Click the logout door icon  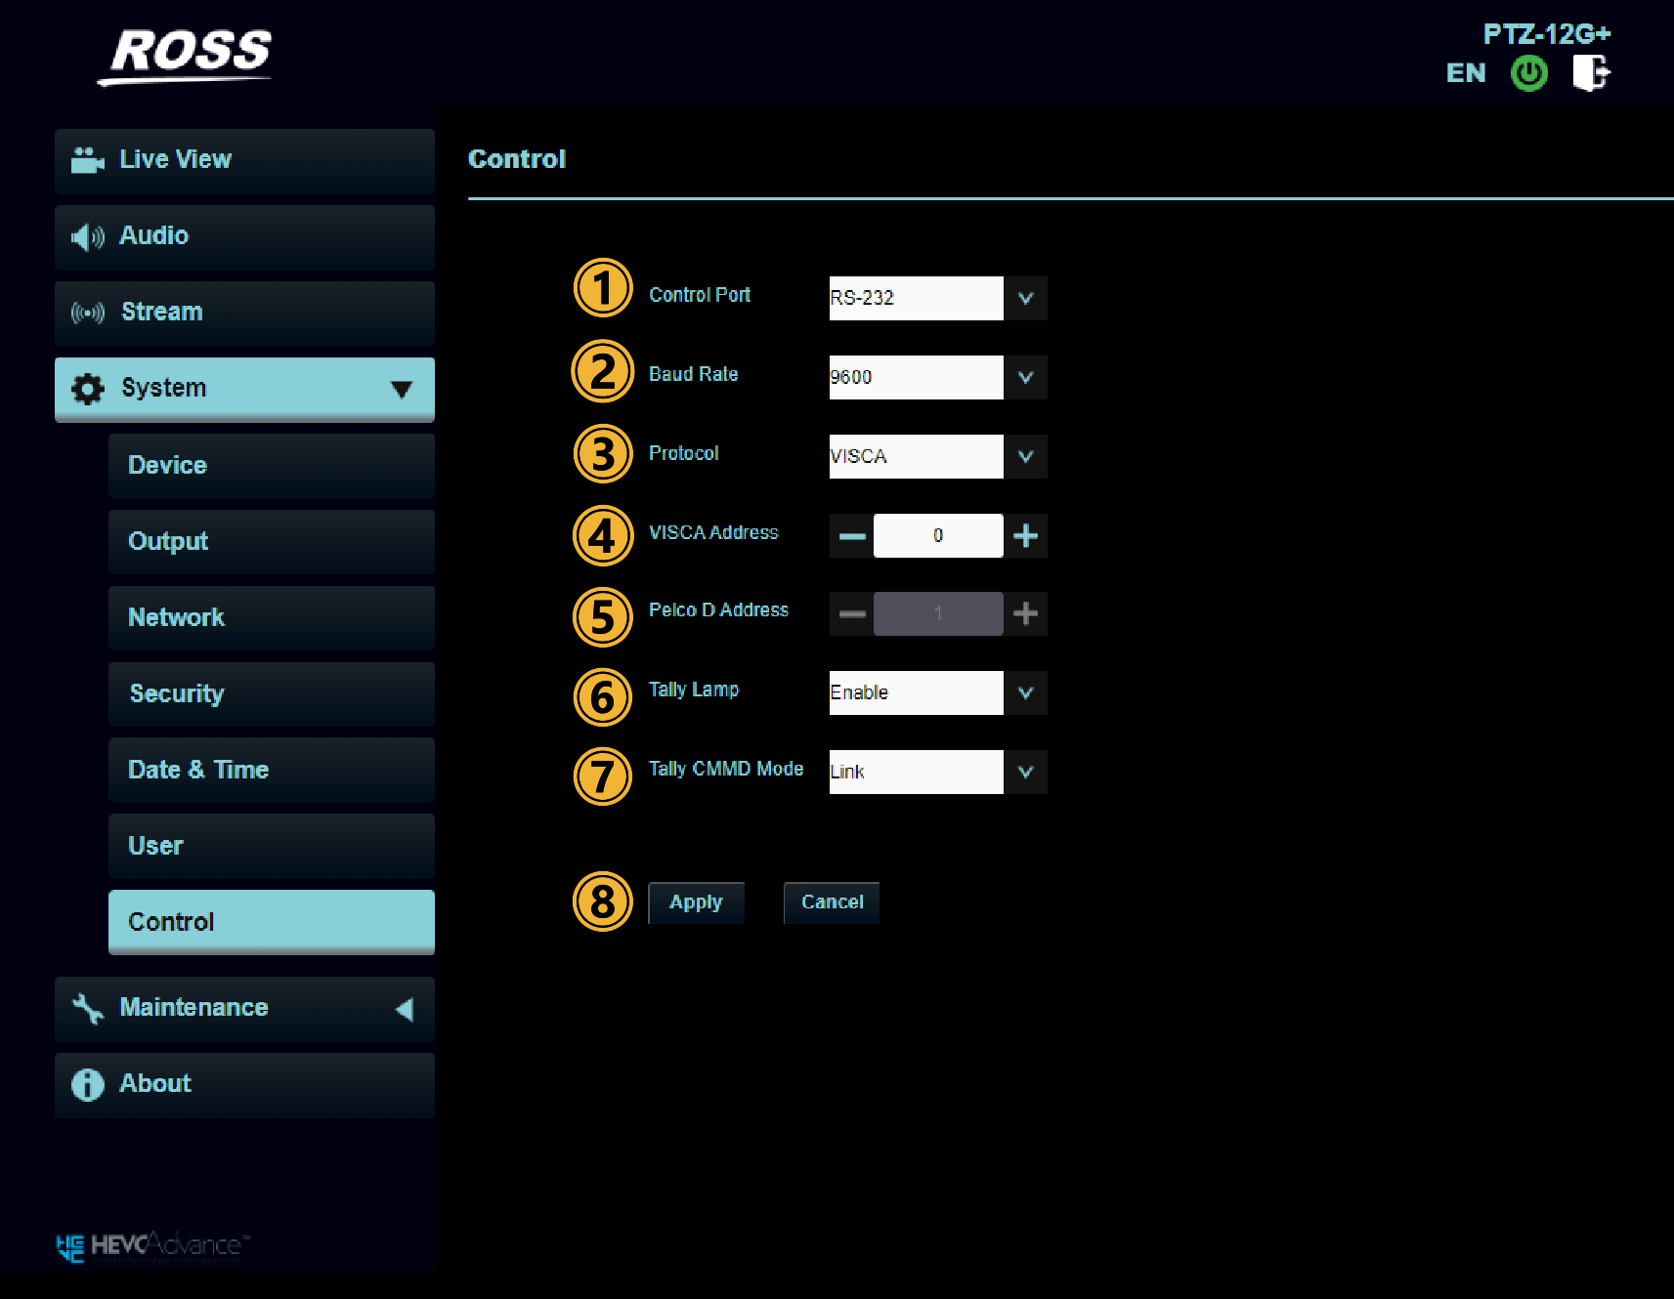click(x=1590, y=73)
